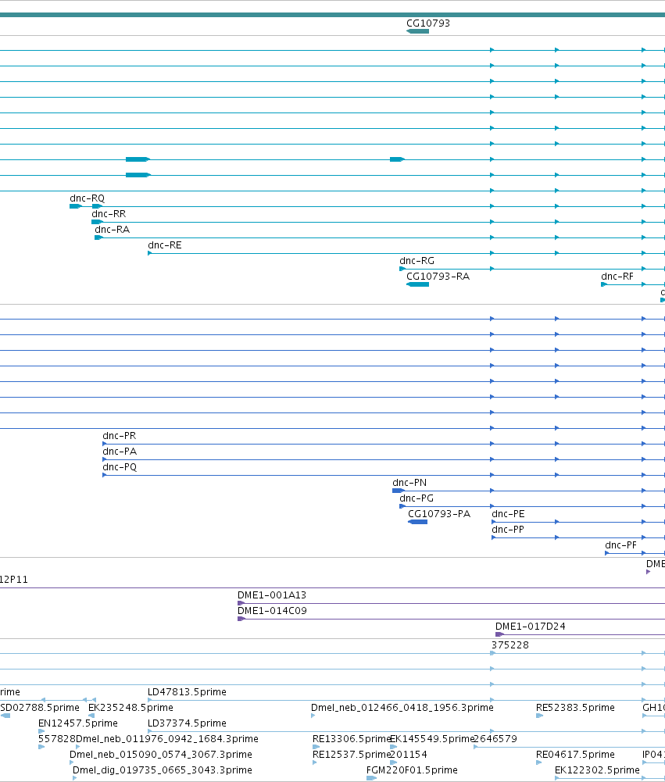Select the dnc-RE transcript label
This screenshot has height=782, width=665.
pyautogui.click(x=165, y=245)
